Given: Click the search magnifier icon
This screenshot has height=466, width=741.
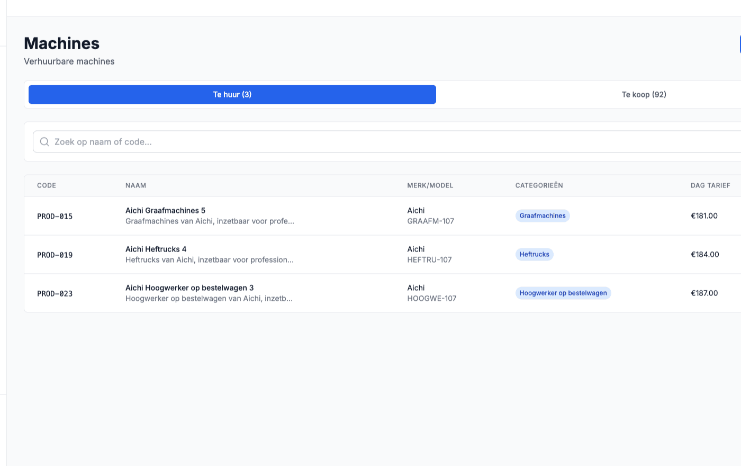Looking at the screenshot, I should [x=44, y=142].
